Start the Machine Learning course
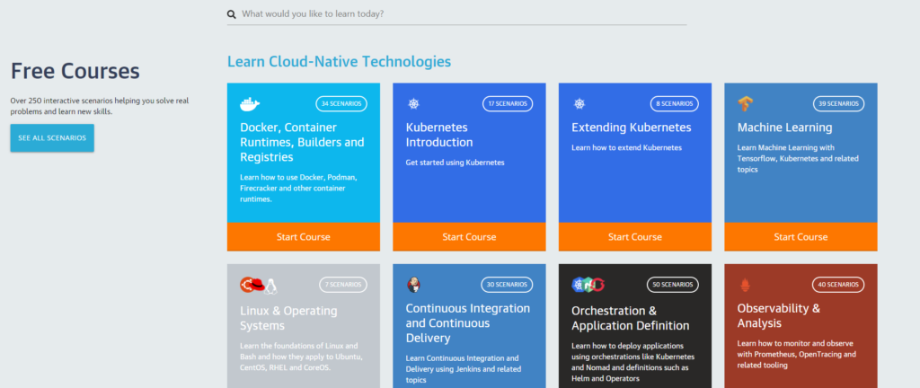 click(x=801, y=237)
